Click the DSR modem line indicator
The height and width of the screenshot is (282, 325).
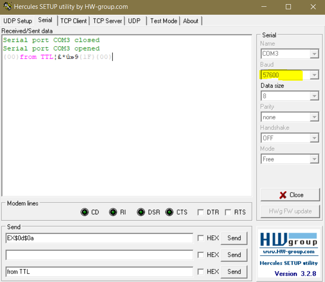coord(141,212)
